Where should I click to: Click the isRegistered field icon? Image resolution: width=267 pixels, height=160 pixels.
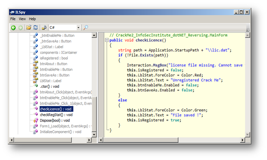pos(35,58)
